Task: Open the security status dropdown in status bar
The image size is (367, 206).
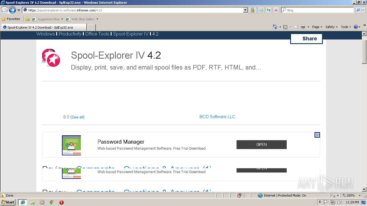Action: point(335,195)
